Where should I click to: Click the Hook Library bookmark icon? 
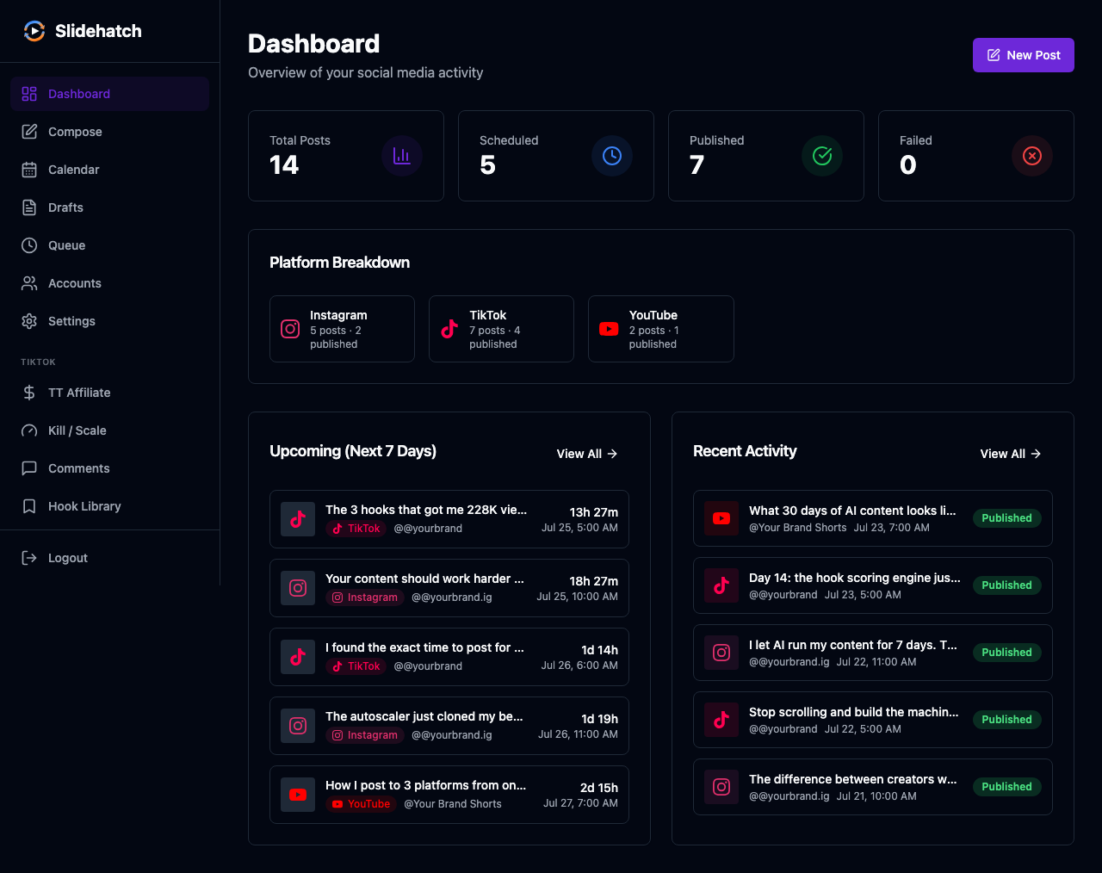pyautogui.click(x=29, y=506)
